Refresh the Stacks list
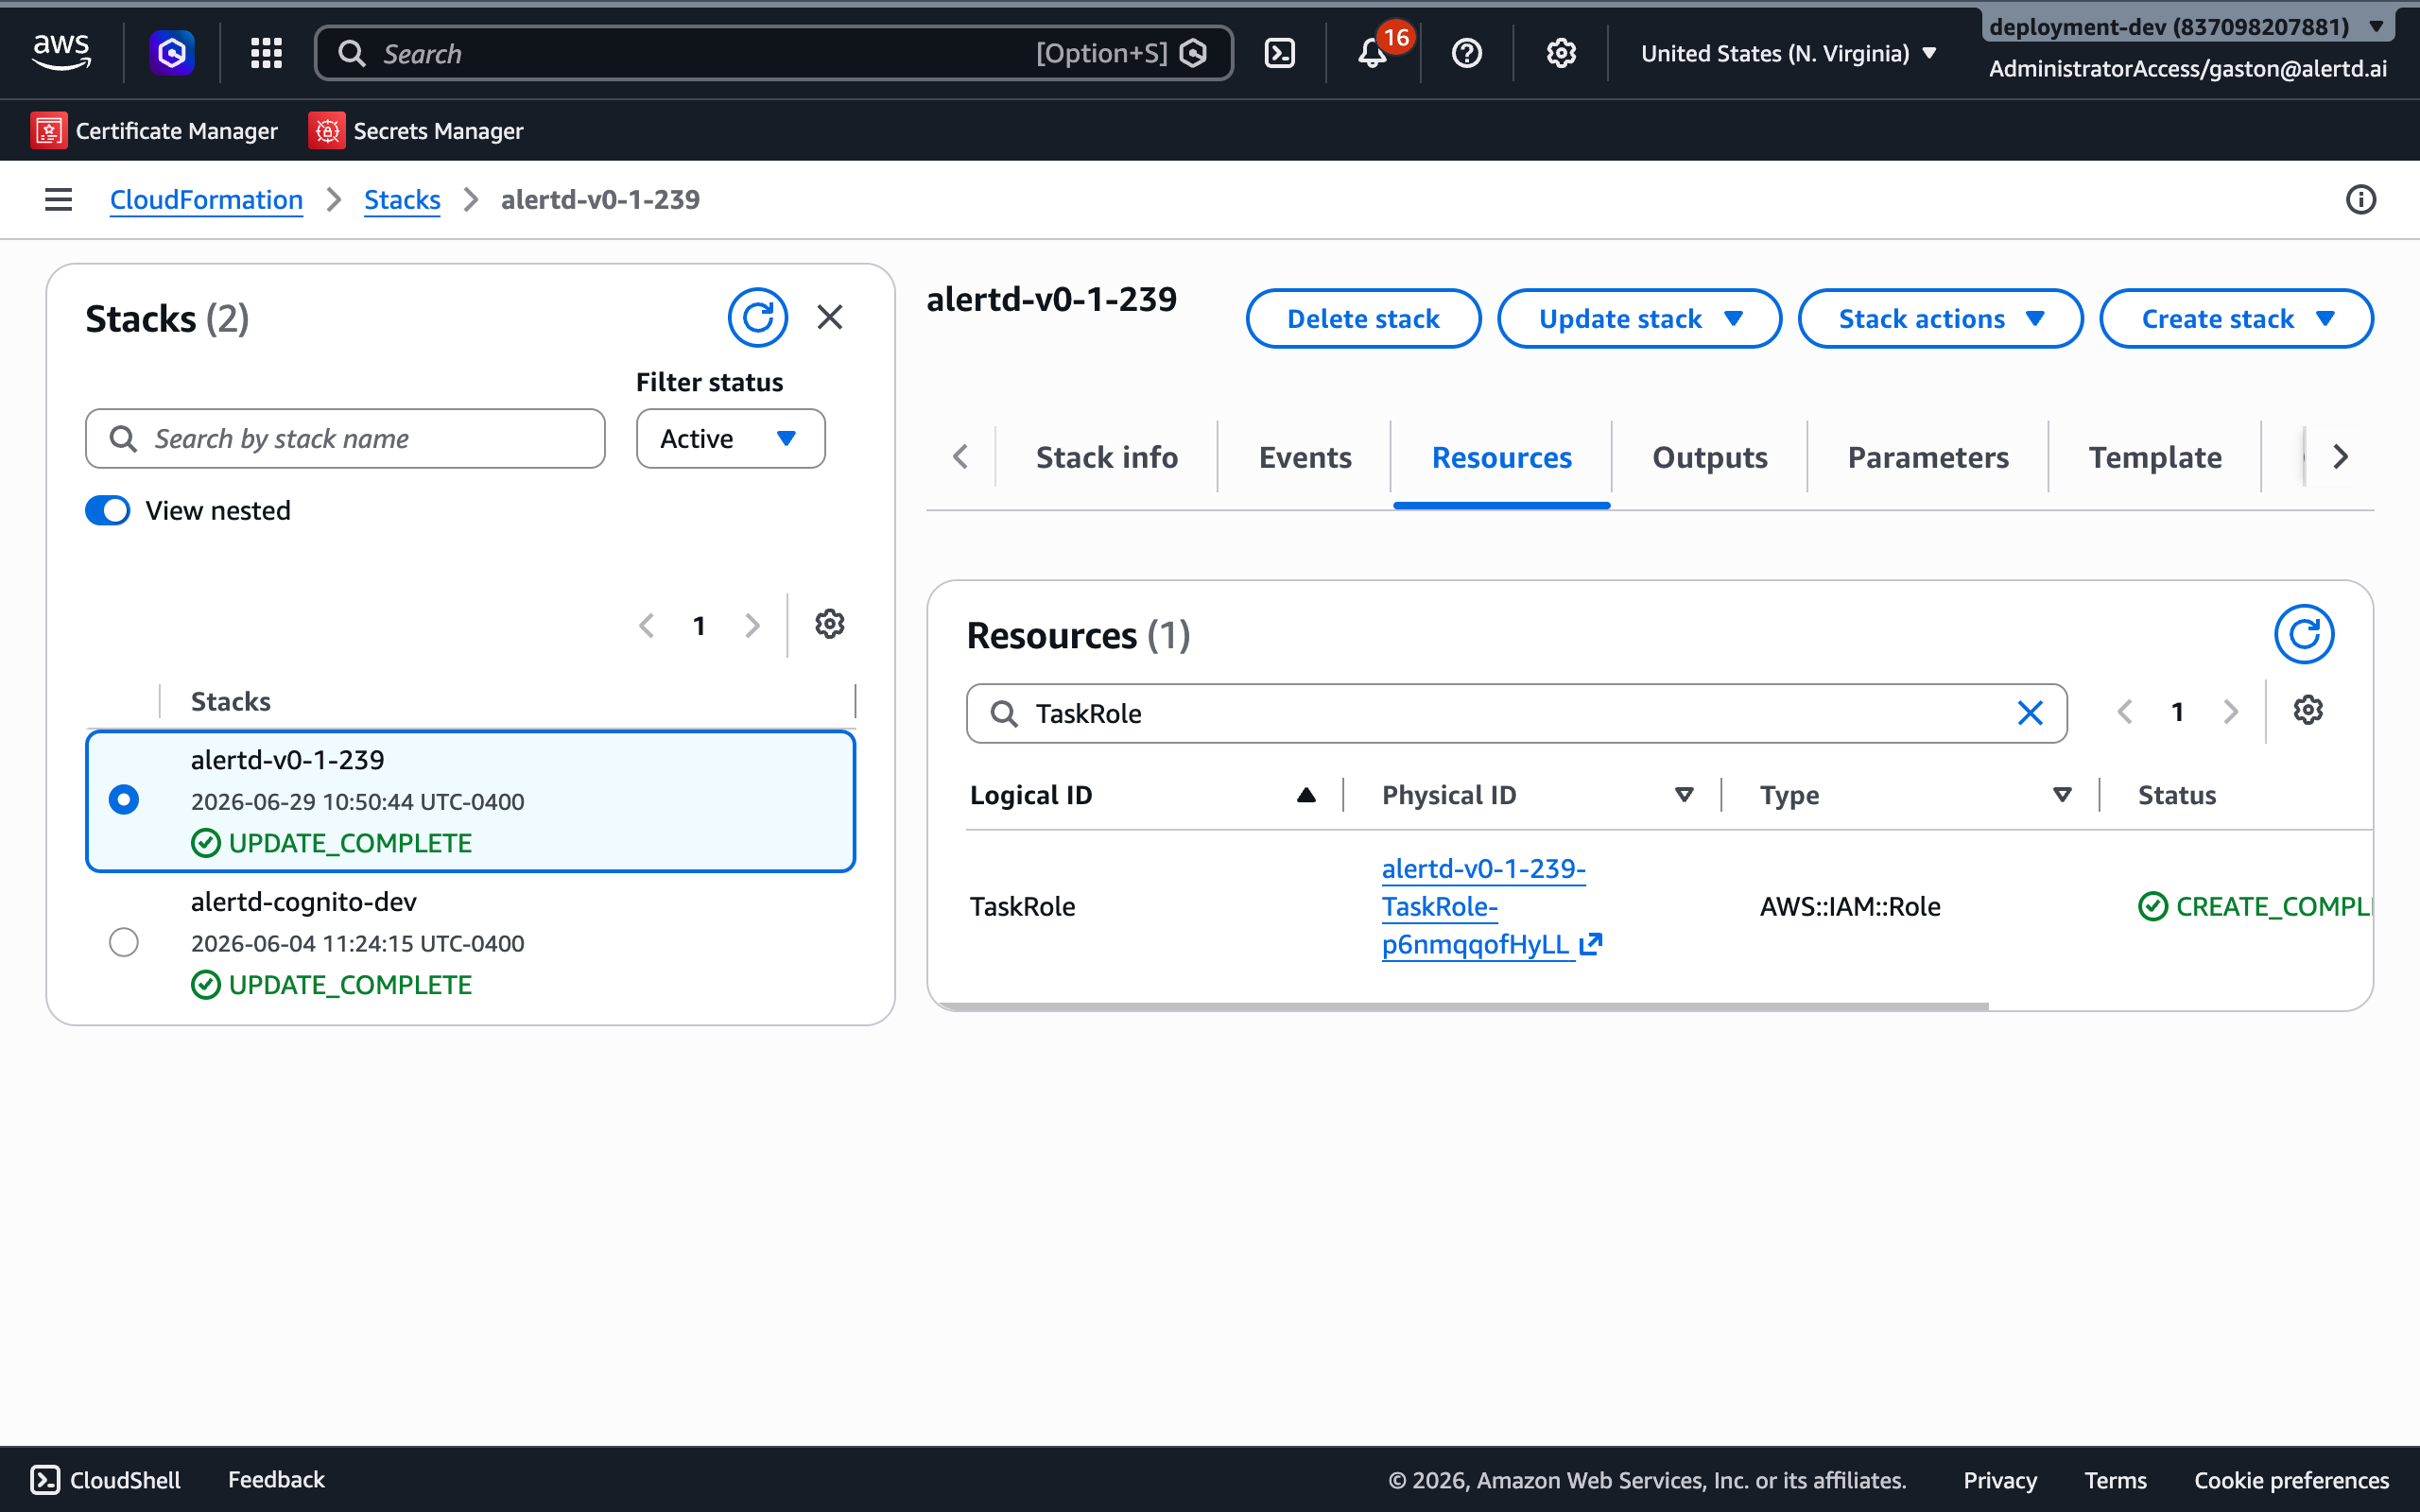 (757, 318)
